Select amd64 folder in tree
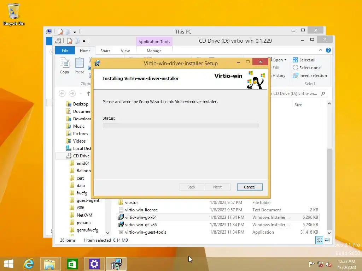This screenshot has width=362, height=271. (80, 163)
